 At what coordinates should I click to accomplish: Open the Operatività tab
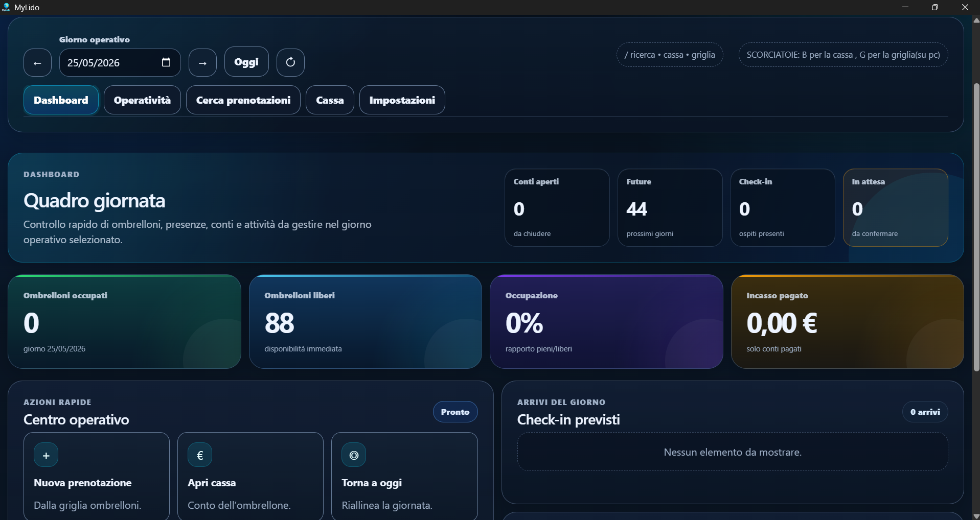tap(142, 100)
